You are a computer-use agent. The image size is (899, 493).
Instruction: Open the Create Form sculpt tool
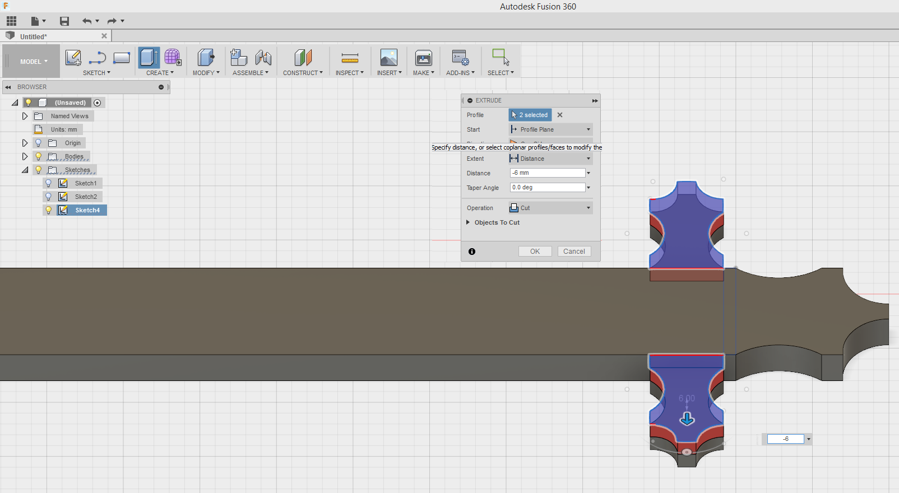[173, 58]
